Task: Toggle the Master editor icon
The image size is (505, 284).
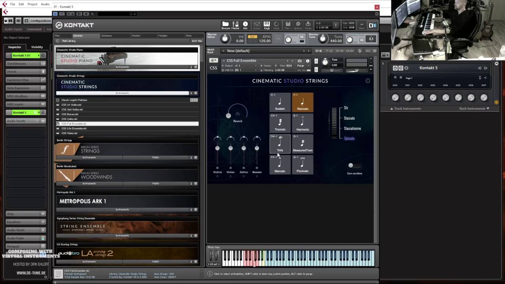Action: [236, 25]
